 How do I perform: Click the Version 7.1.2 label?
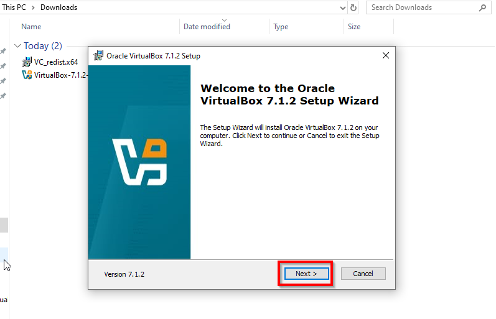click(124, 274)
